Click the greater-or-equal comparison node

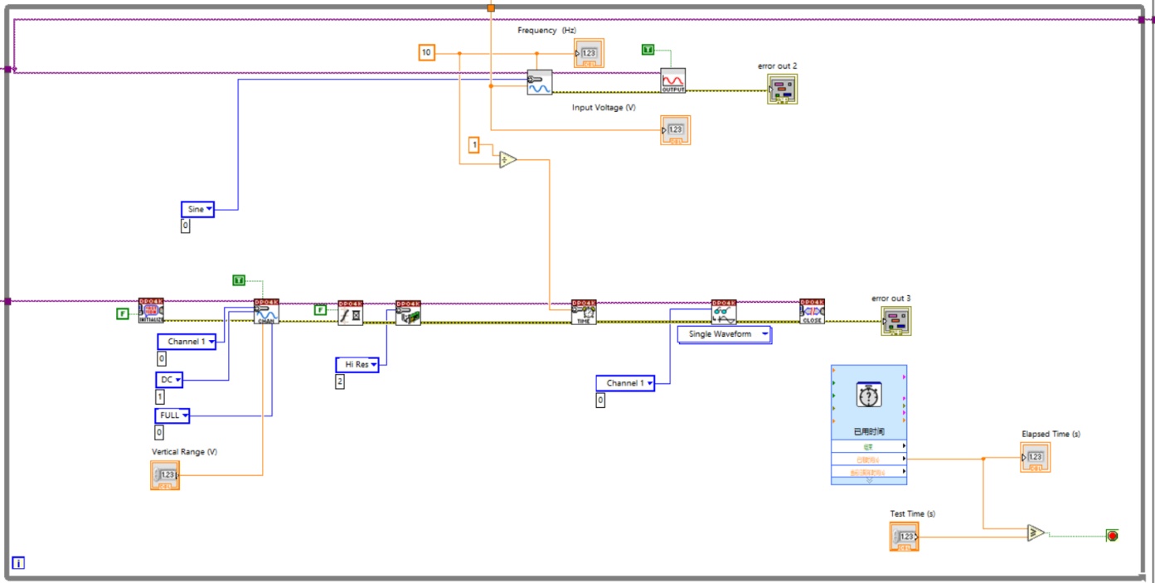pyautogui.click(x=1035, y=533)
